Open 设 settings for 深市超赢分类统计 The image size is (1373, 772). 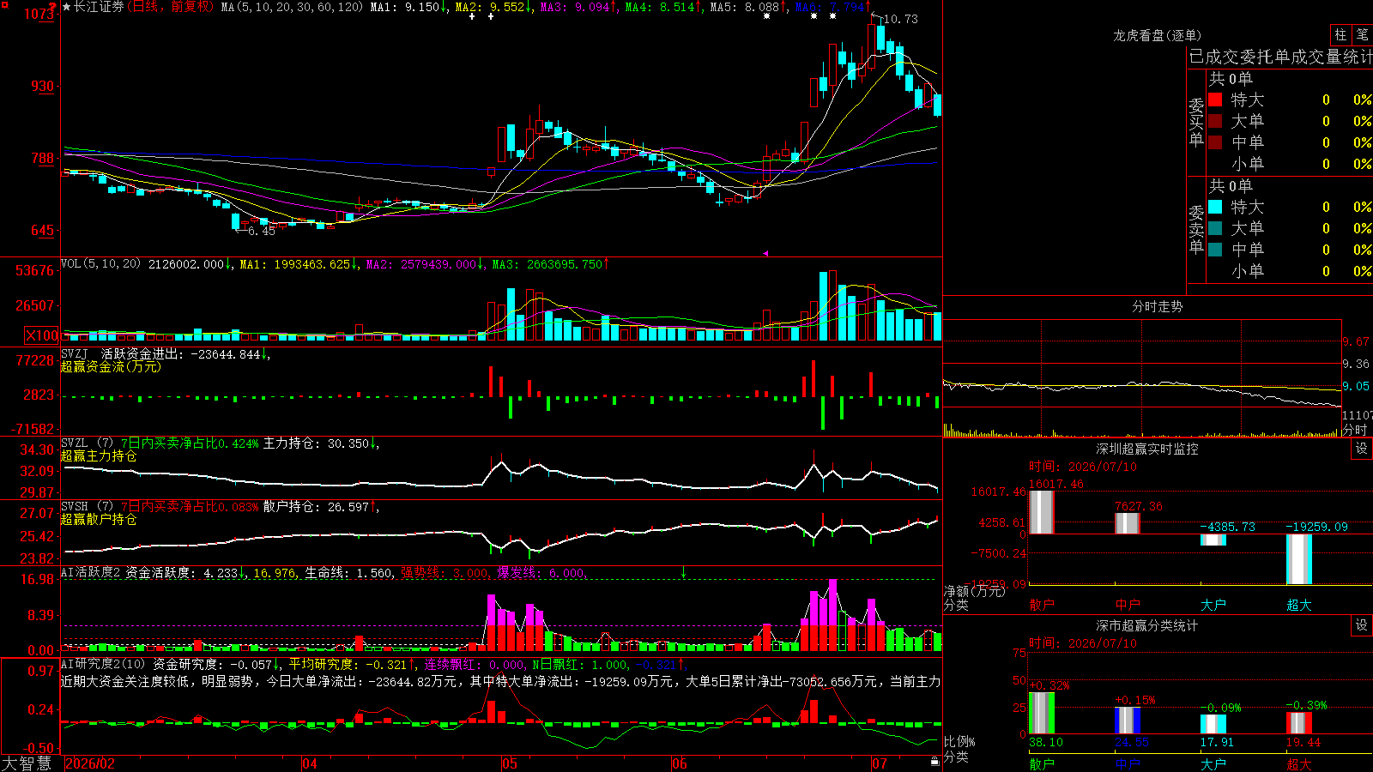tap(1362, 625)
